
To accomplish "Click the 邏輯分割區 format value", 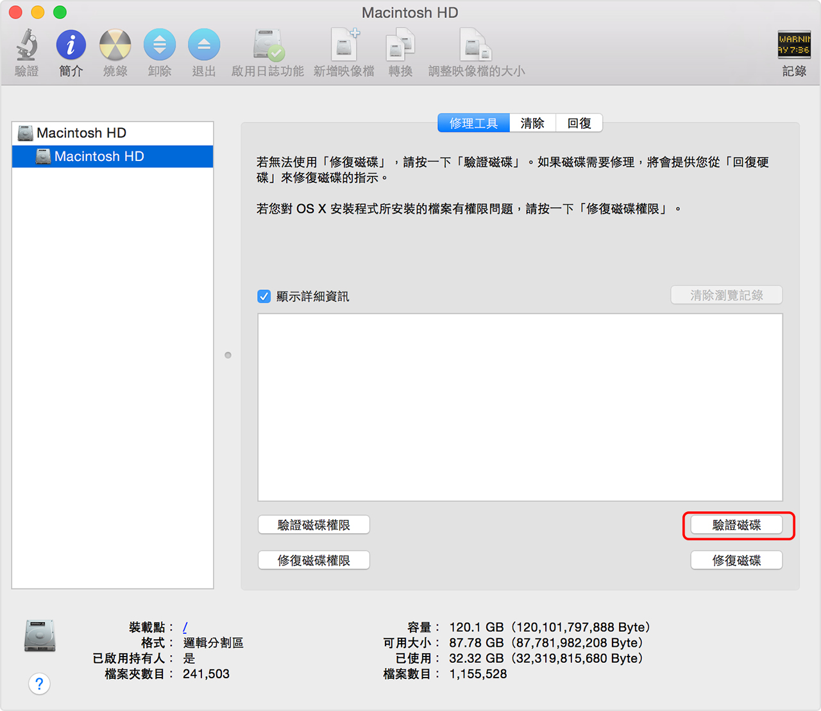I will click(x=213, y=643).
